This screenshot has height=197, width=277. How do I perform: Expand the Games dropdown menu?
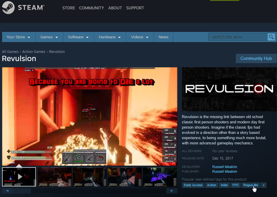pos(49,37)
